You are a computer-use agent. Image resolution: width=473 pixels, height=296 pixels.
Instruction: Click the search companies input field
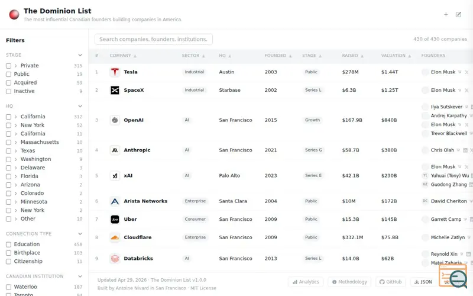154,39
